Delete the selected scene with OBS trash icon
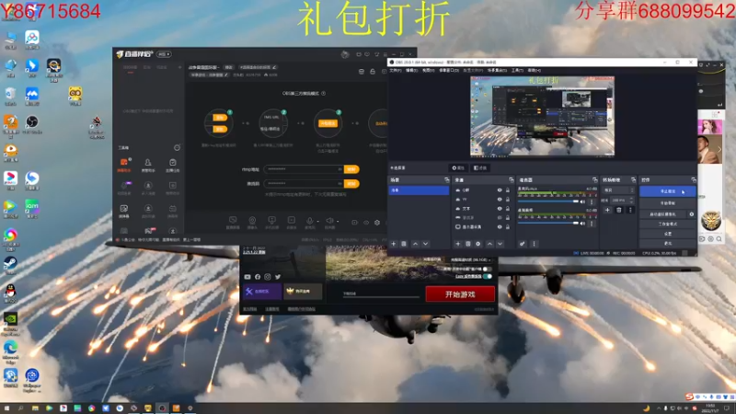The height and width of the screenshot is (414, 736). click(x=404, y=244)
